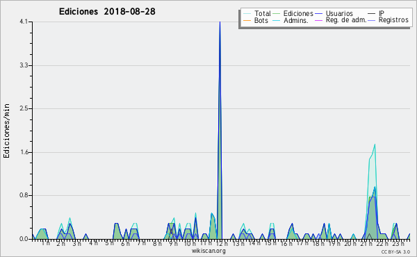Click the '6 h' x-axis label
This screenshot has width=417, height=257.
(x=125, y=243)
